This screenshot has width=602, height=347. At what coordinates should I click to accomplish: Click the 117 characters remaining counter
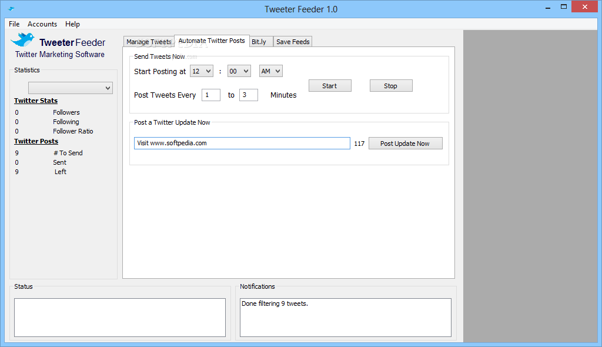359,144
